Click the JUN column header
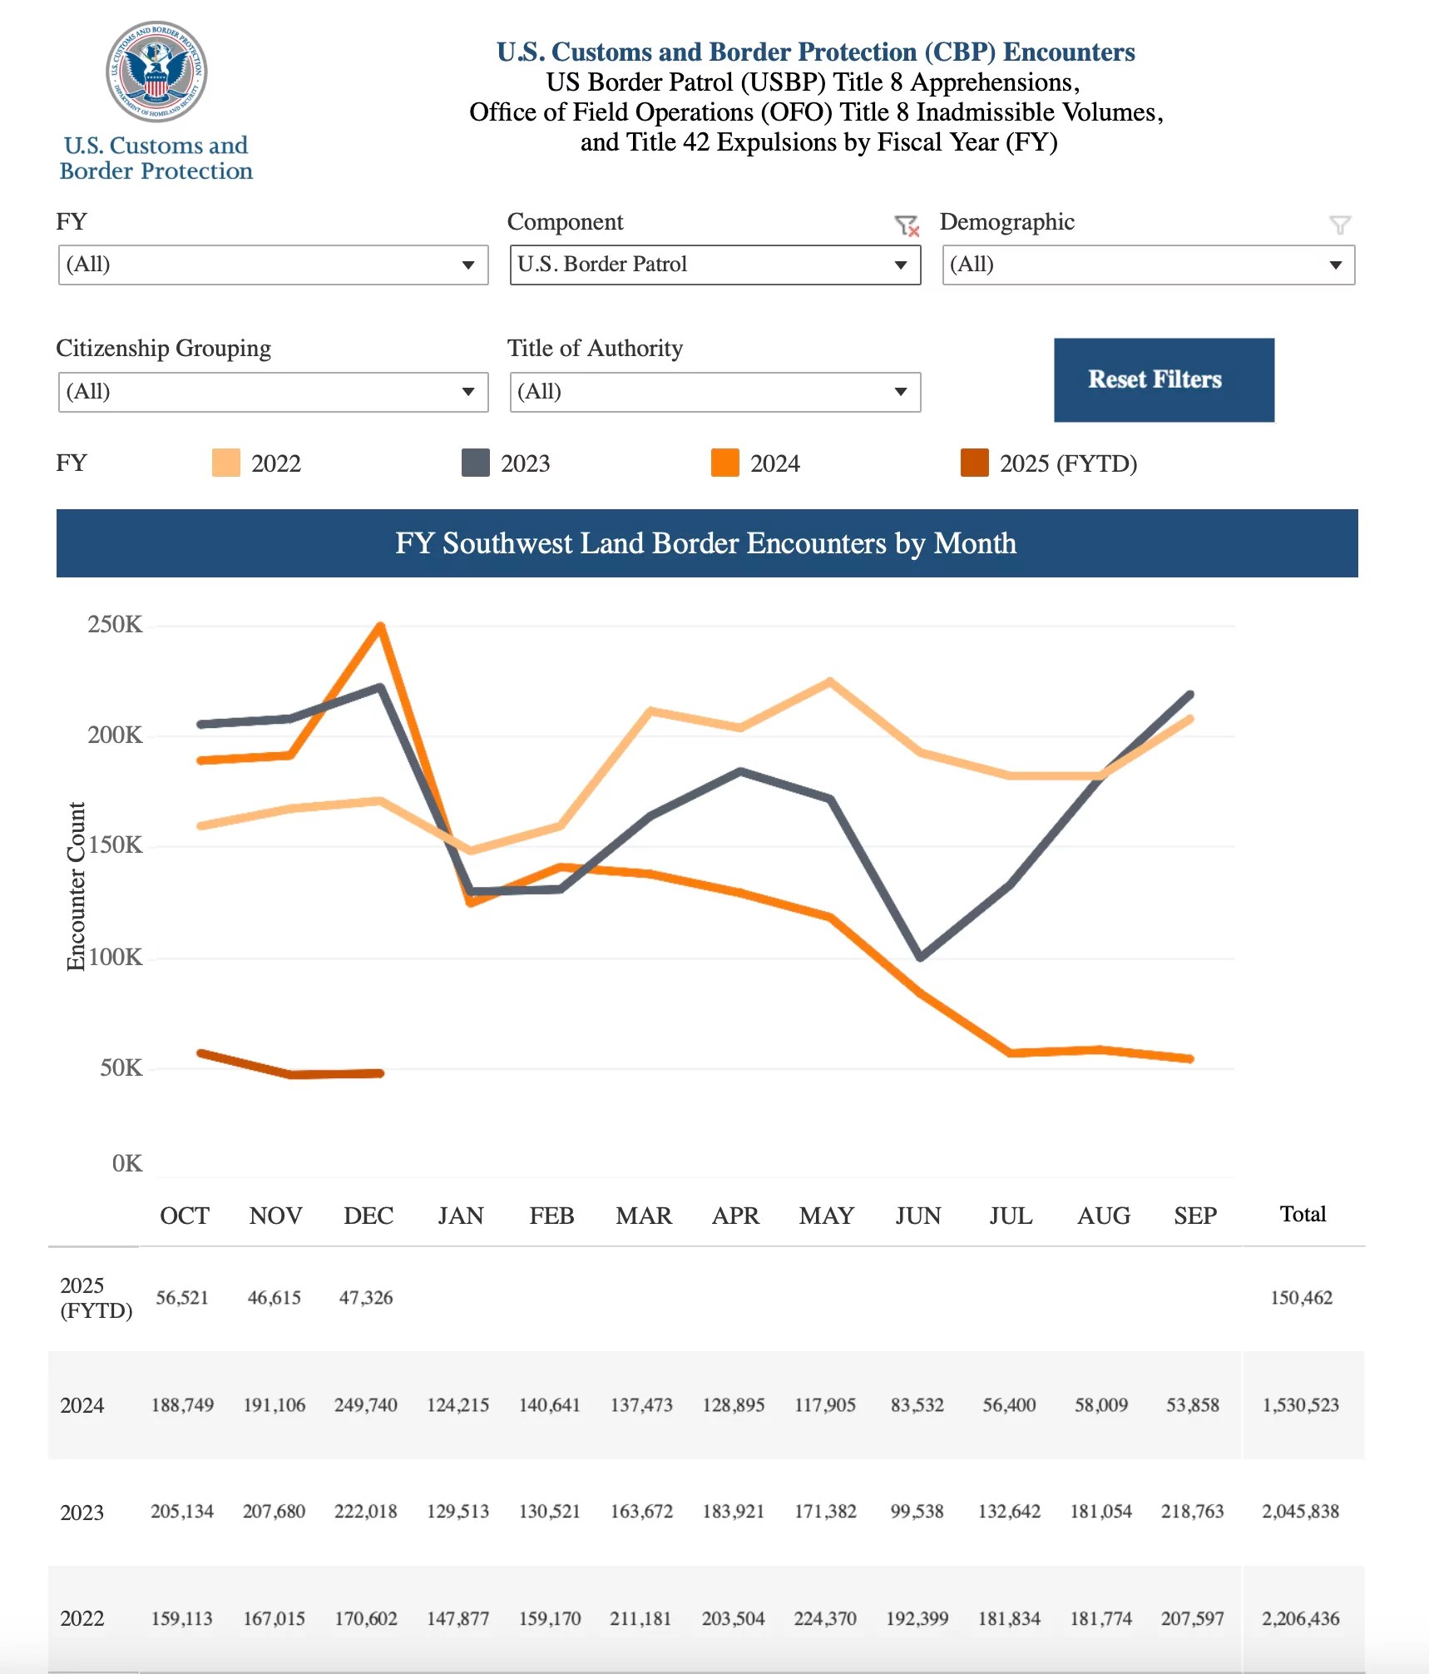 coord(918,1216)
